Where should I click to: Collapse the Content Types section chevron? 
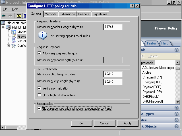[176, 114]
